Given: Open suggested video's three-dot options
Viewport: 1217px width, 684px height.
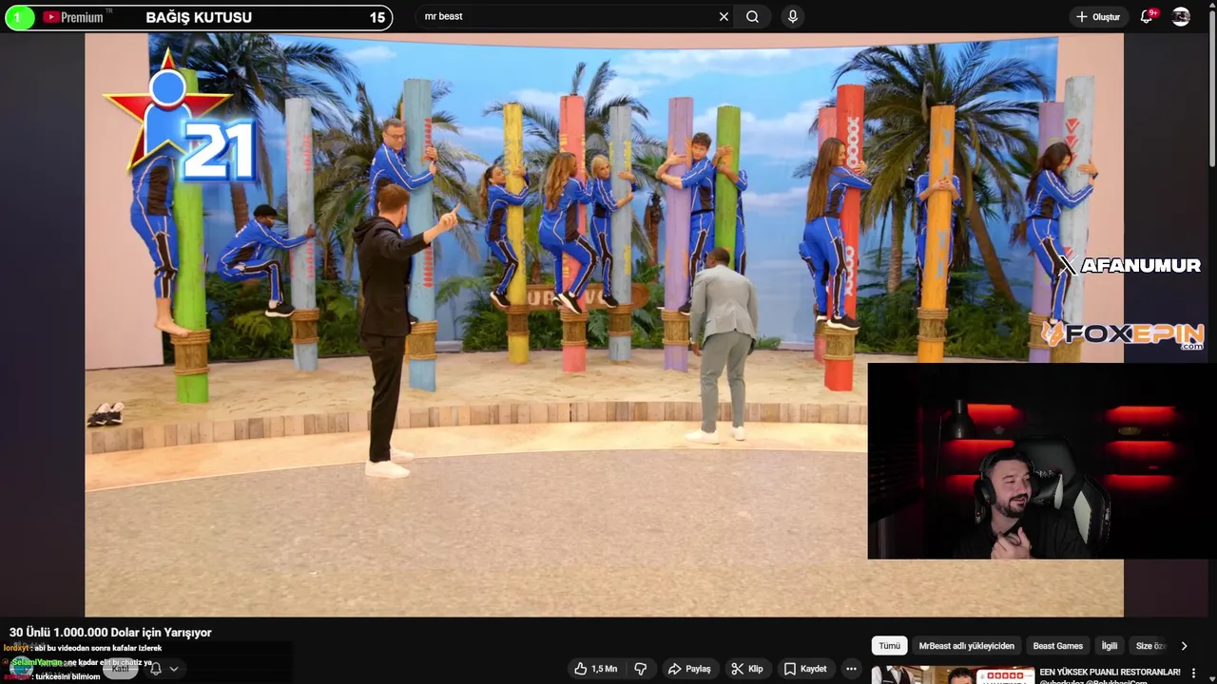Looking at the screenshot, I should 1193,674.
